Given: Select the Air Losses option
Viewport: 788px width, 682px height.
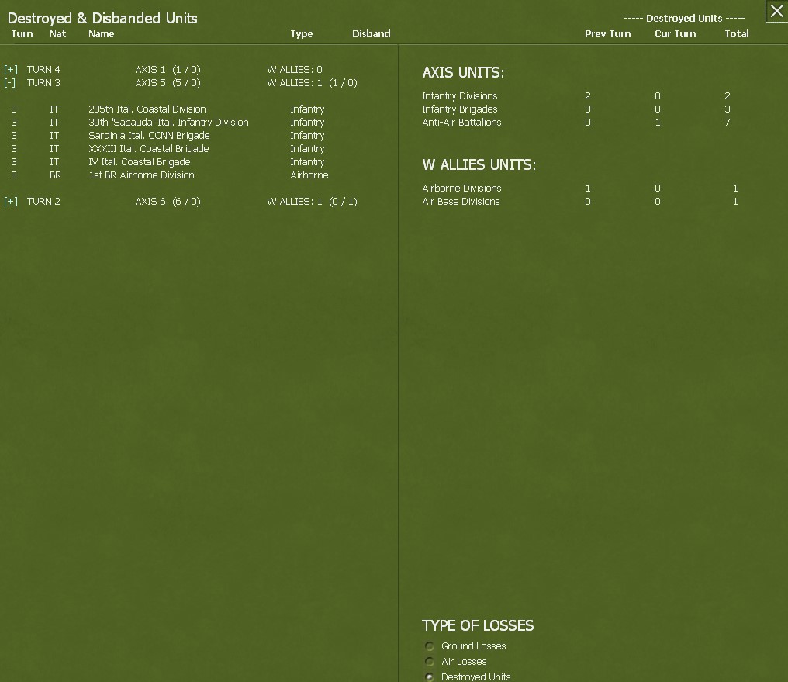Looking at the screenshot, I should point(430,662).
